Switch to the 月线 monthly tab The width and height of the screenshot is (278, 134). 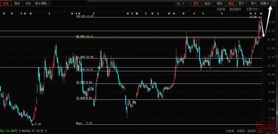coord(28,3)
